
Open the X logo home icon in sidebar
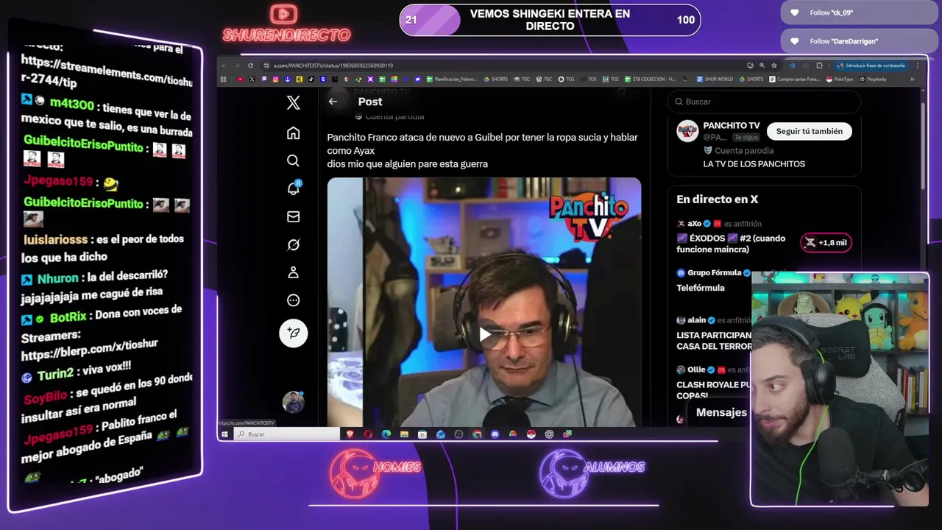(x=293, y=102)
